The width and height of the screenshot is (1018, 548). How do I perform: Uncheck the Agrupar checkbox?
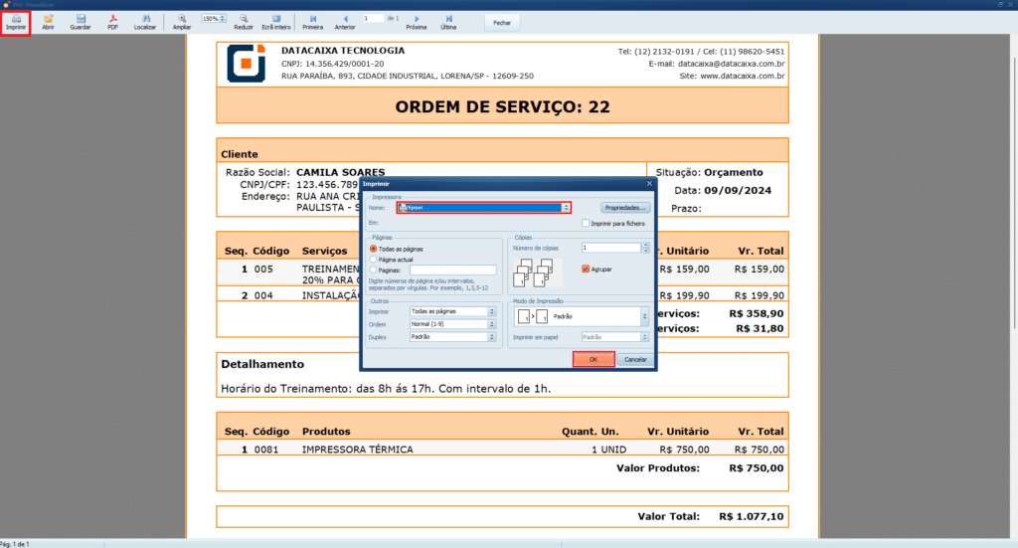click(x=586, y=269)
